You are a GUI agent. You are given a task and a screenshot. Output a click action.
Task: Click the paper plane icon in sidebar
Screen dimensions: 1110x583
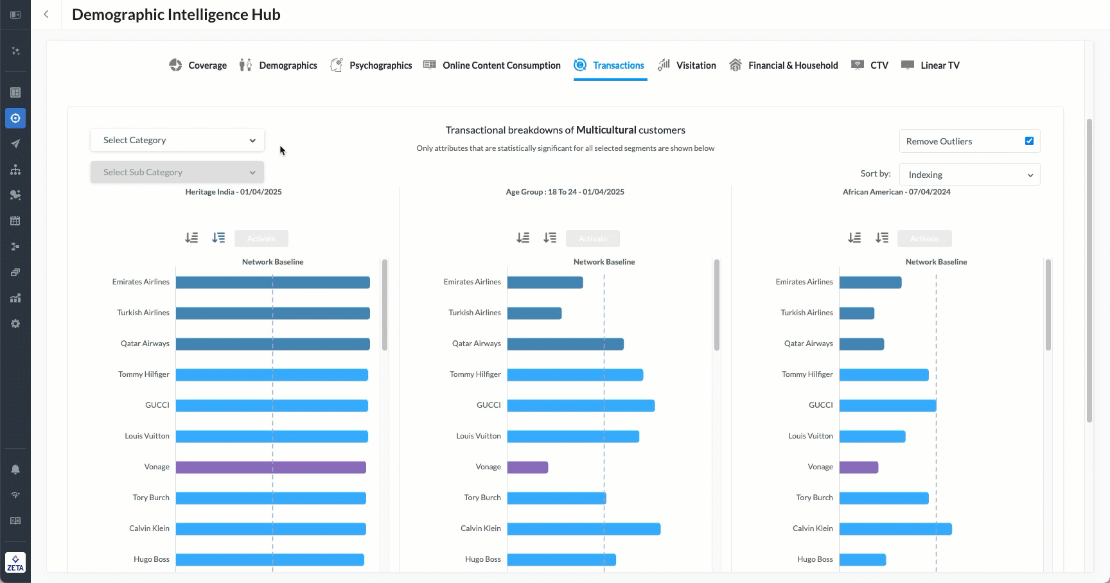15,144
